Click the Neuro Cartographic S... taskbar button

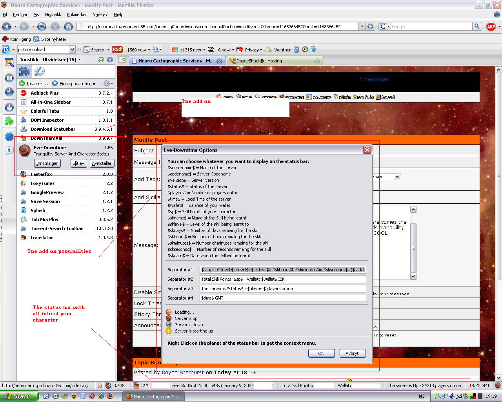click(x=154, y=397)
